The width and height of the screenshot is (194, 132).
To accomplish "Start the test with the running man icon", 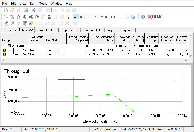I will click(x=34, y=10).
